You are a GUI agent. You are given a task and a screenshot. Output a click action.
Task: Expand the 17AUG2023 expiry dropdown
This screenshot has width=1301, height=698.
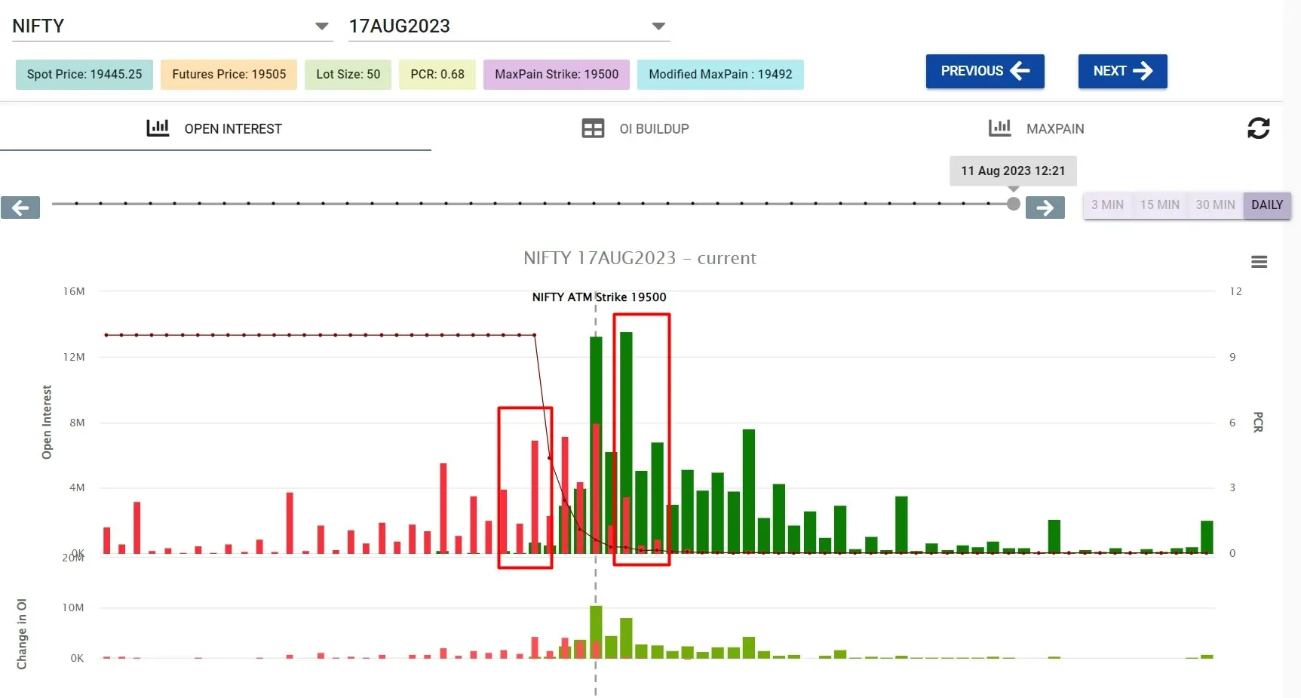click(509, 26)
